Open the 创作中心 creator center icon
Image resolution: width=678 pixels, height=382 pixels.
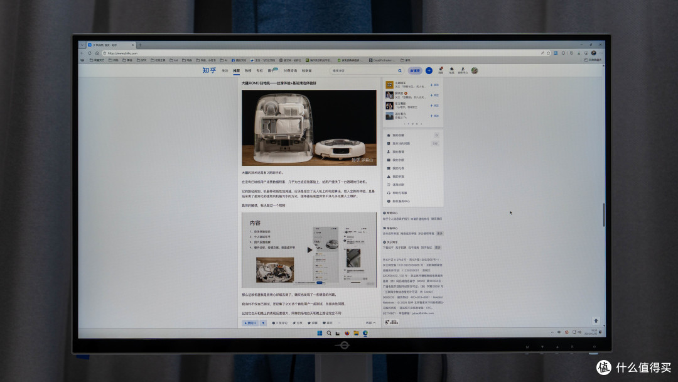[x=463, y=70]
